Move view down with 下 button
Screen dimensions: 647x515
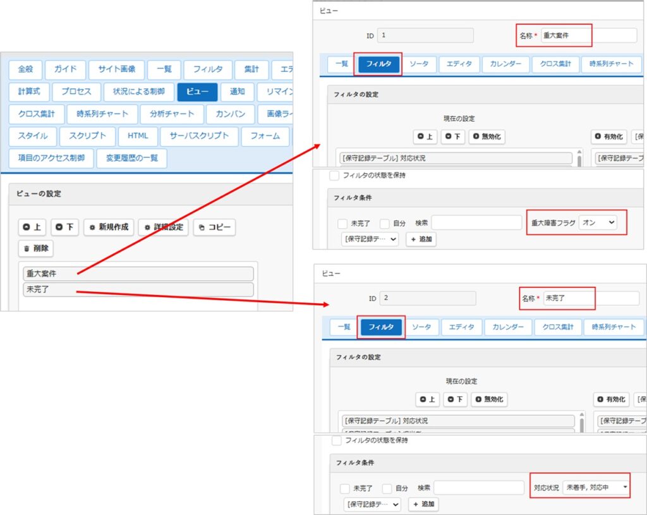click(x=65, y=227)
